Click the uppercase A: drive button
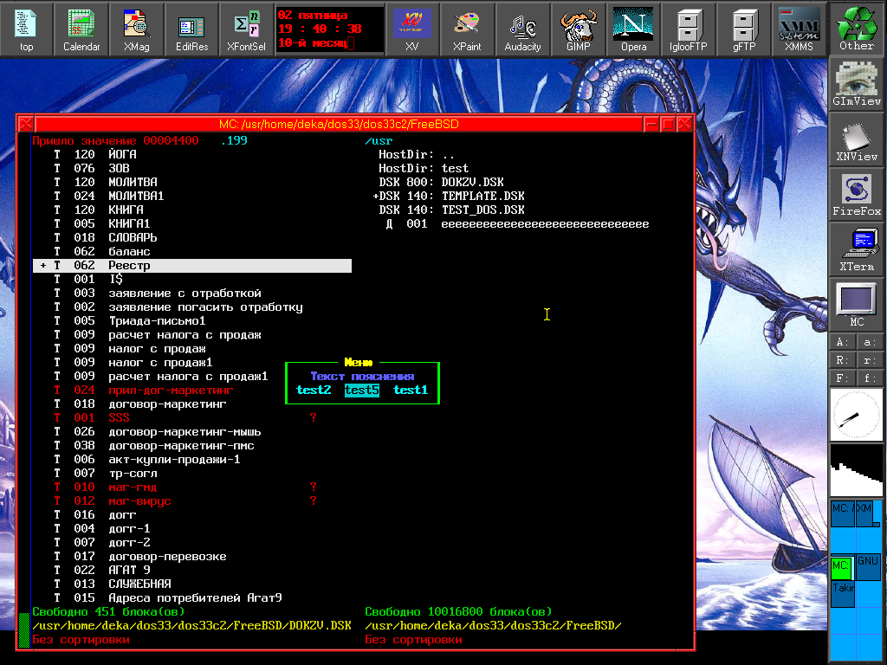Image resolution: width=887 pixels, height=665 pixels. click(x=842, y=342)
